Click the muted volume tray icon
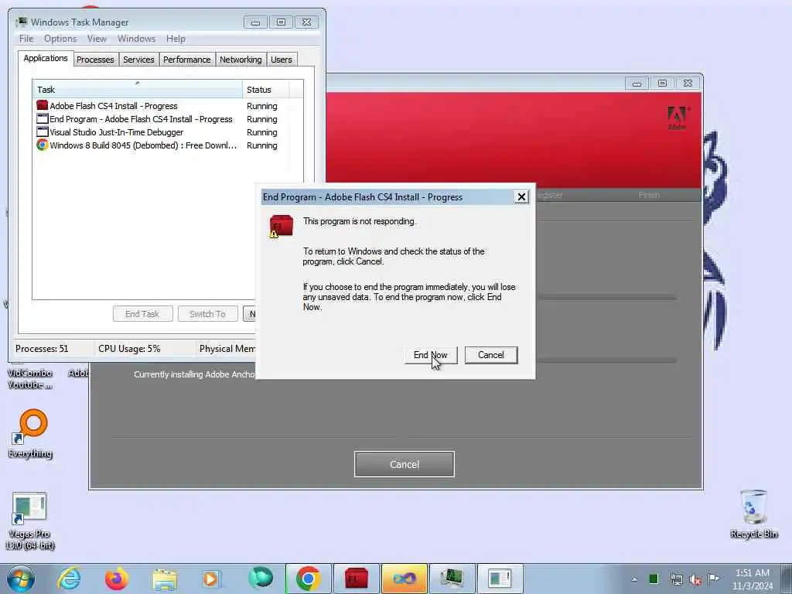792x594 pixels. click(695, 580)
